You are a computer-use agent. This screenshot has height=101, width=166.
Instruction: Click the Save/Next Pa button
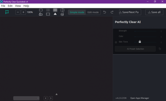(x=130, y=12)
